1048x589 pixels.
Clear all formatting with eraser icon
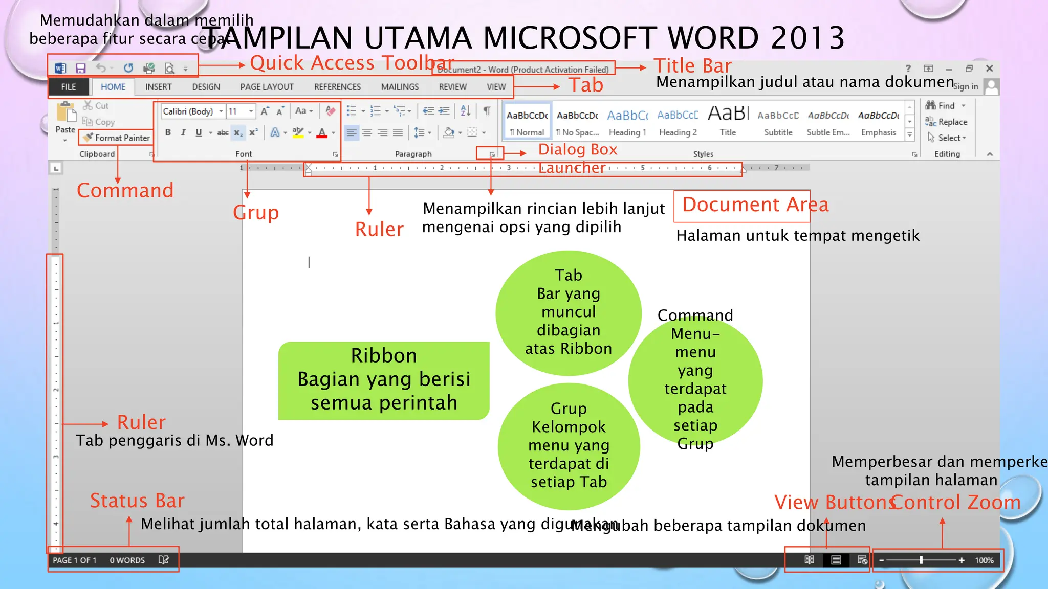(x=331, y=111)
